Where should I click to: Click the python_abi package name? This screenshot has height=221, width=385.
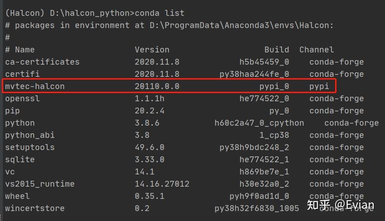28,135
